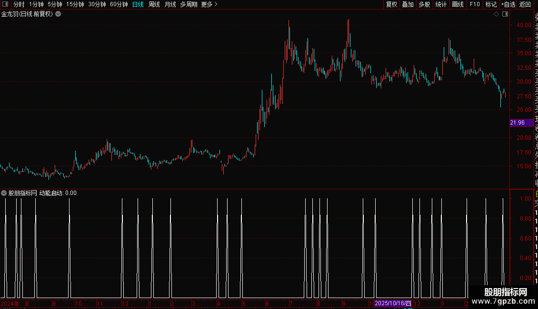Open dropdown next to 金龙羽(日线,前复权)
Viewport: 538px width, 309px height.
point(59,14)
